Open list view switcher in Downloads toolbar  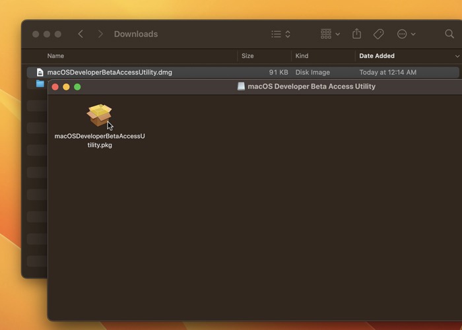[280, 34]
